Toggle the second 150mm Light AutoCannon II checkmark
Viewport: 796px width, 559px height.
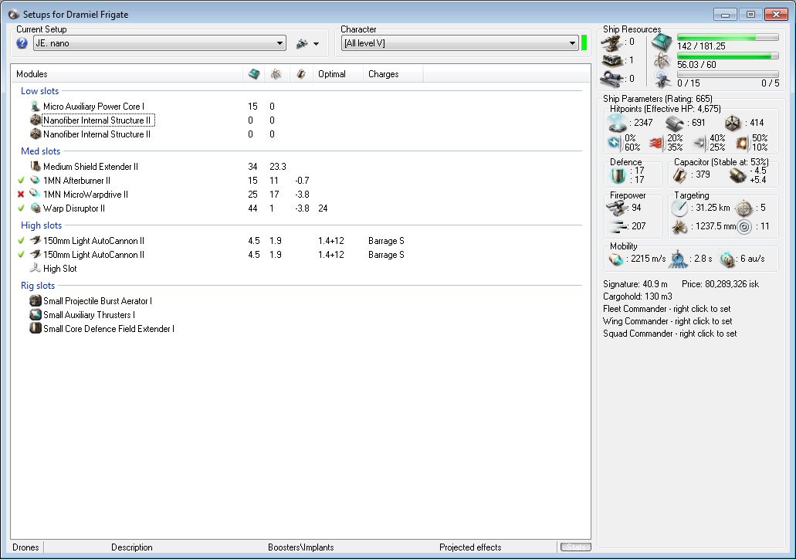click(21, 254)
